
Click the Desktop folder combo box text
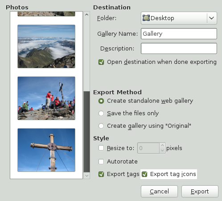pyautogui.click(x=162, y=18)
